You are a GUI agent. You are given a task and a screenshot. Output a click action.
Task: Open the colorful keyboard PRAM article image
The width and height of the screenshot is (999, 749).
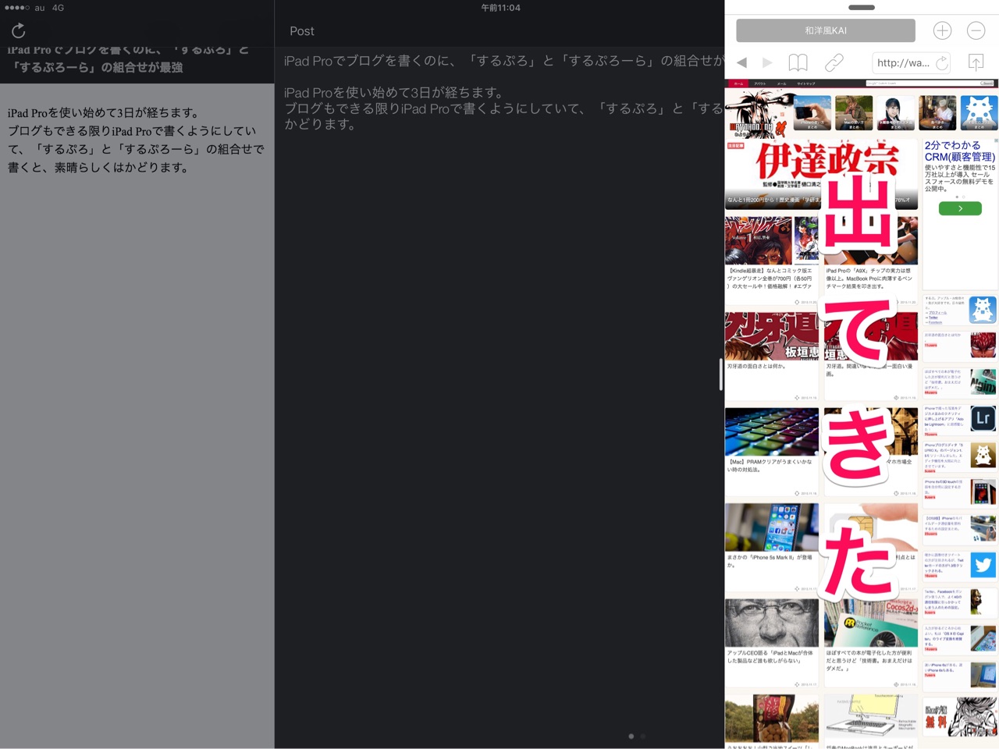pos(771,431)
